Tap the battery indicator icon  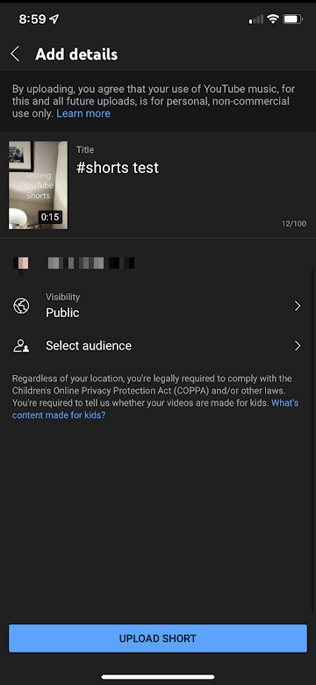point(292,19)
